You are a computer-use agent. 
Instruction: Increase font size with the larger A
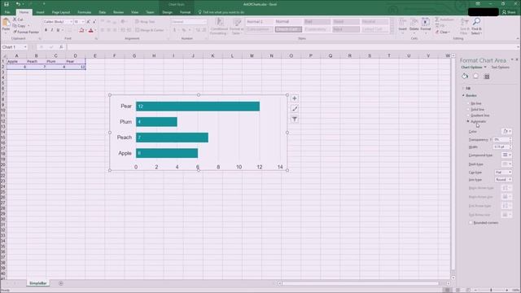click(x=89, y=22)
